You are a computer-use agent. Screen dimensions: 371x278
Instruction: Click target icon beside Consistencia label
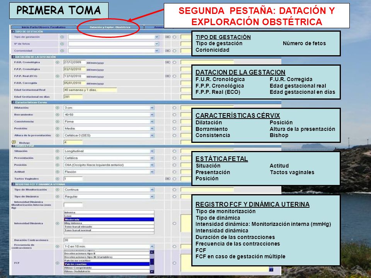pyautogui.click(x=57, y=122)
